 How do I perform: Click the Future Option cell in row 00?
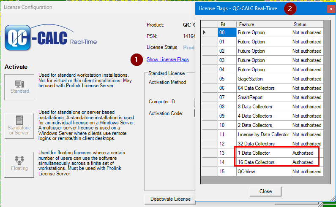264,32
